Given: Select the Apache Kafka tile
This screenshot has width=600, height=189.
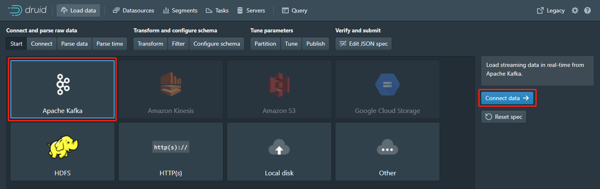Looking at the screenshot, I should tap(62, 89).
